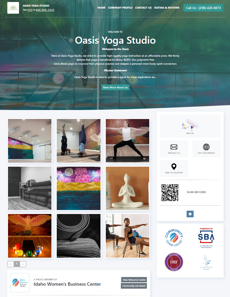Click the Community Job Board button

[134, 286]
